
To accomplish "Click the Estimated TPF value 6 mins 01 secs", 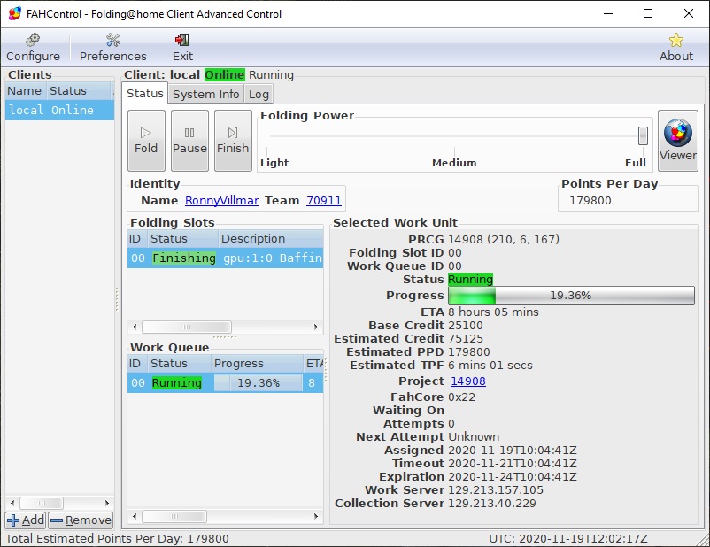I will (490, 366).
